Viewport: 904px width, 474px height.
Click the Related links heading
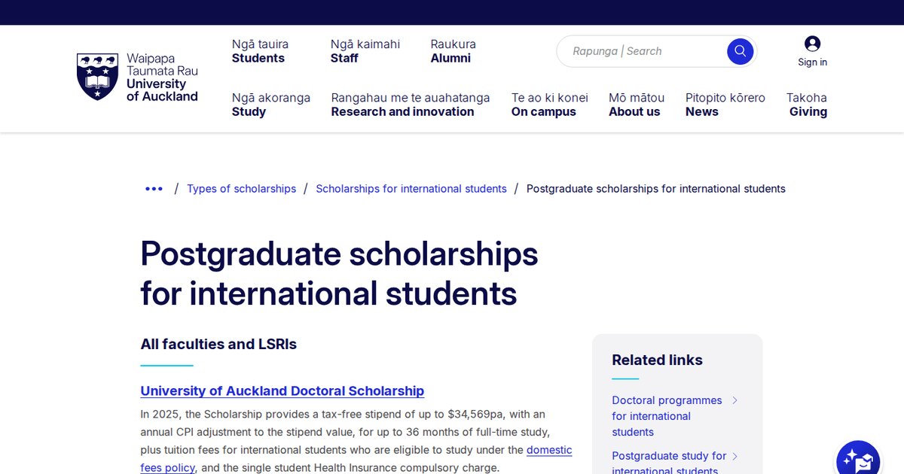click(657, 360)
